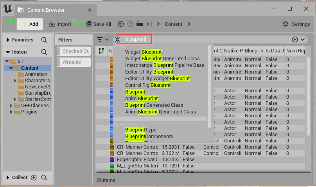Expand the Favorites section
Screen dimensions: 316x187
coord(8,40)
